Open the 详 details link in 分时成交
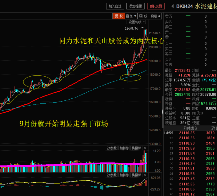Viewport: 217px width, 196px height. pos(214,128)
